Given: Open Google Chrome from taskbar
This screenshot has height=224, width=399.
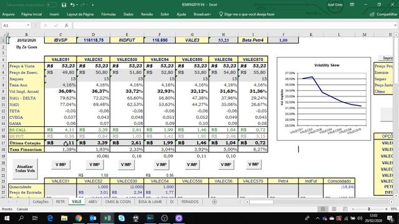Looking at the screenshot, I should 79,218.
